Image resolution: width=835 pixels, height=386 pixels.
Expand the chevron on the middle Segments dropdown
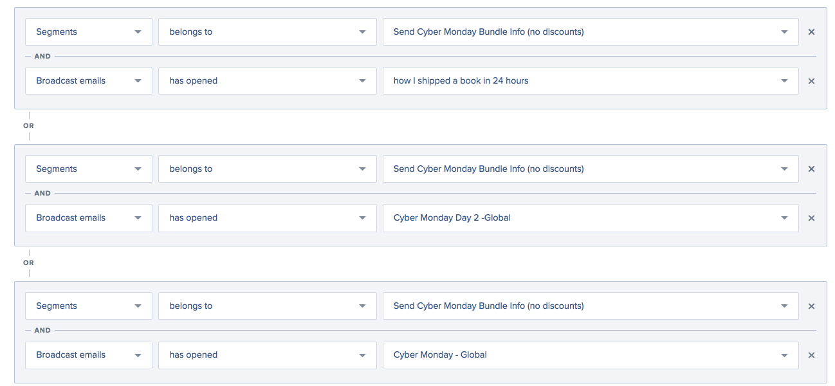(x=137, y=169)
